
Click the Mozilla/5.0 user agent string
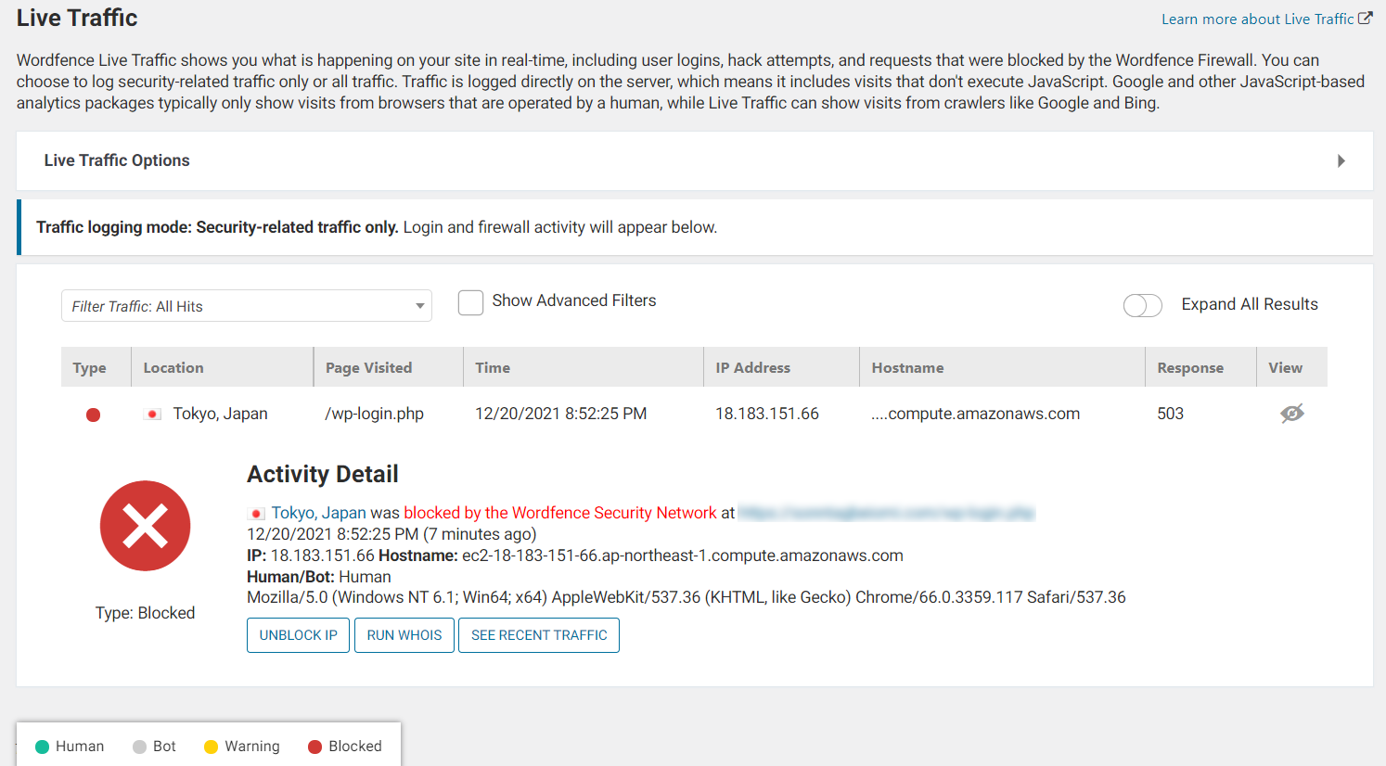(x=687, y=597)
